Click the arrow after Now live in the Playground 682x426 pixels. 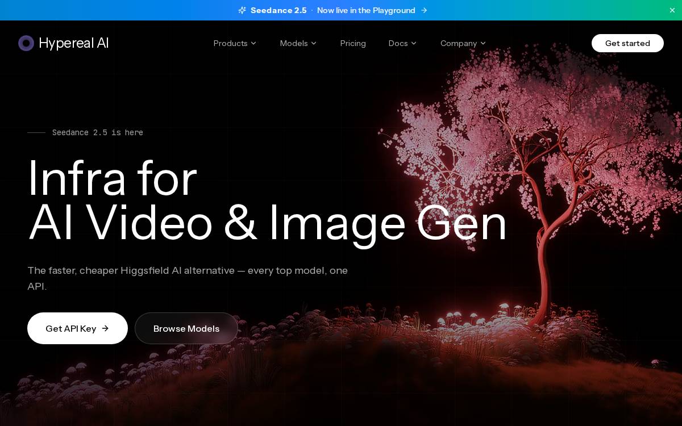click(424, 10)
